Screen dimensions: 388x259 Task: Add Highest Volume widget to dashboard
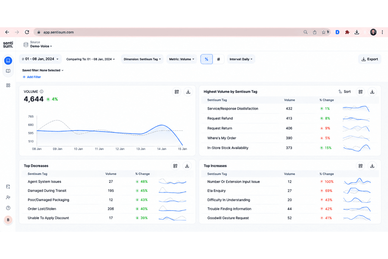[361, 92]
